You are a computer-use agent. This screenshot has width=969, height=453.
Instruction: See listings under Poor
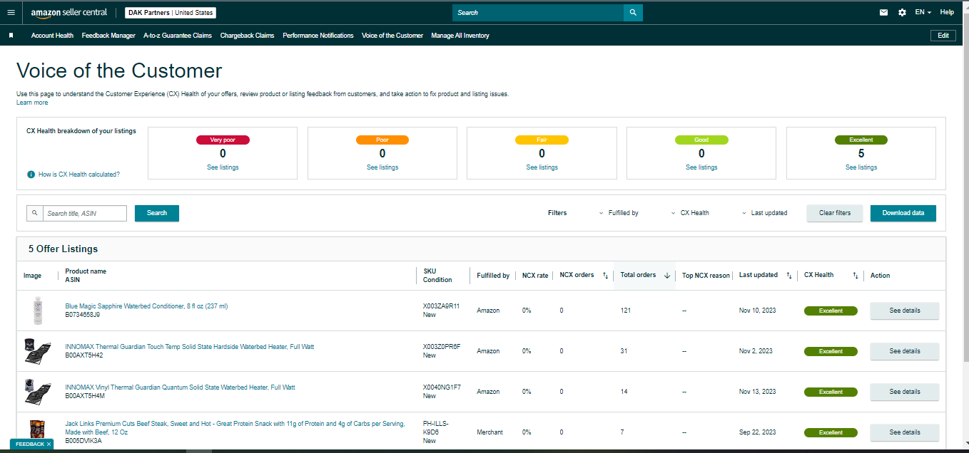382,167
